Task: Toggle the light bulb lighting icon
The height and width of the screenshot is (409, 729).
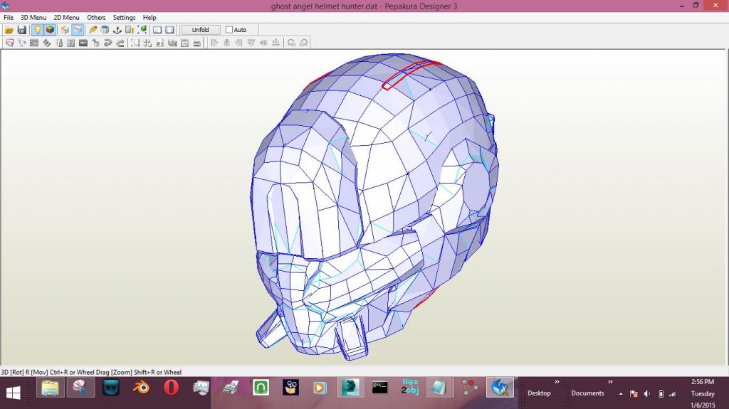Action: pyautogui.click(x=37, y=30)
